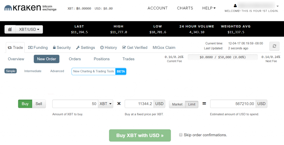This screenshot has width=284, height=145.
Task: Expand the XBT/USD pair dropdown
Action: point(29,29)
